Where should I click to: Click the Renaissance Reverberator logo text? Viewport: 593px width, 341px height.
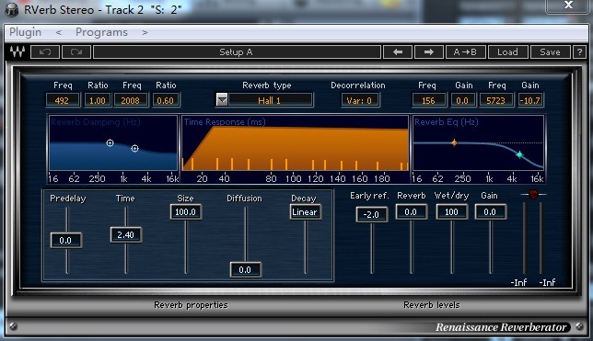pos(501,327)
